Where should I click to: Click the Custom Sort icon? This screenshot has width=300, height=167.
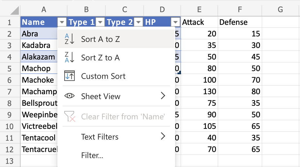tap(69, 76)
